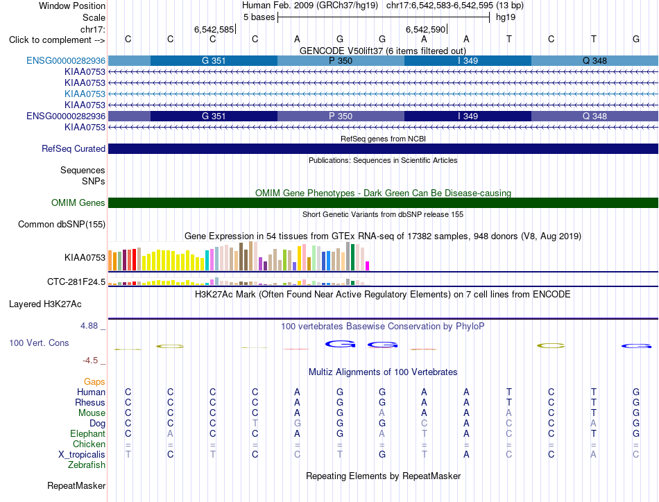Open the 100 Vert. Cons track label
The width and height of the screenshot is (659, 502).
click(x=39, y=343)
